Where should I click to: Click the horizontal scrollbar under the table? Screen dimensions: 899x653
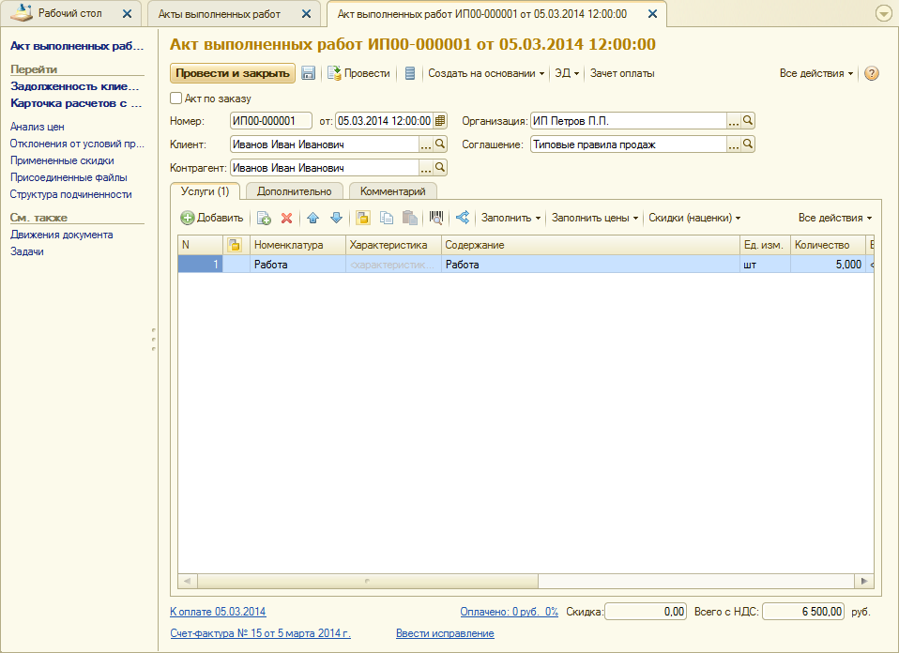tap(526, 582)
